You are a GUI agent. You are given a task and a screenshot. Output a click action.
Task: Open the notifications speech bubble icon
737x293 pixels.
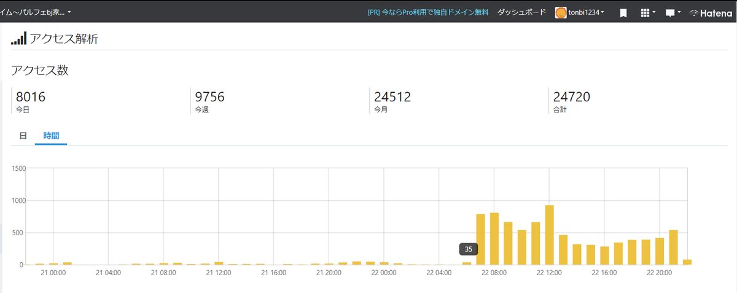[x=673, y=13]
